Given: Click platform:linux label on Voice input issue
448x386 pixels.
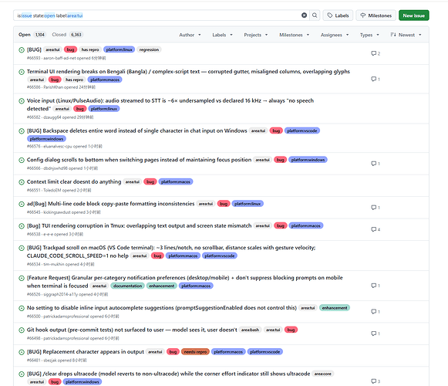Looking at the screenshot, I should pyautogui.click(x=104, y=109).
